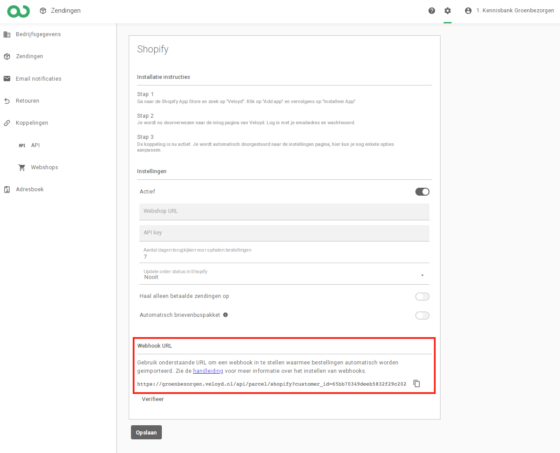
Task: Click the user account avatar icon
Action: [x=468, y=11]
